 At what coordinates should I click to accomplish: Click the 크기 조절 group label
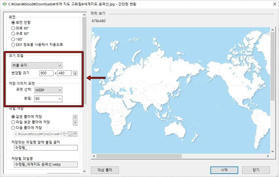16,55
